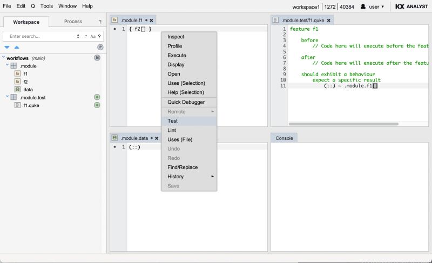The width and height of the screenshot is (432, 263).
Task: Click the circular P icon under search
Action: [x=100, y=47]
